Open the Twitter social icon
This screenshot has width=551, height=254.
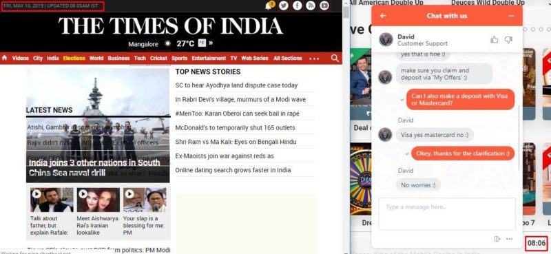[x=283, y=6]
